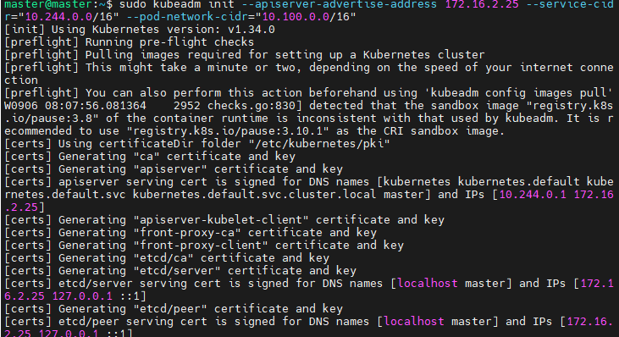Viewport: 619px width, 337px height.
Task: Click 'Generating "etcd/server" certificate' line
Action: (207, 271)
